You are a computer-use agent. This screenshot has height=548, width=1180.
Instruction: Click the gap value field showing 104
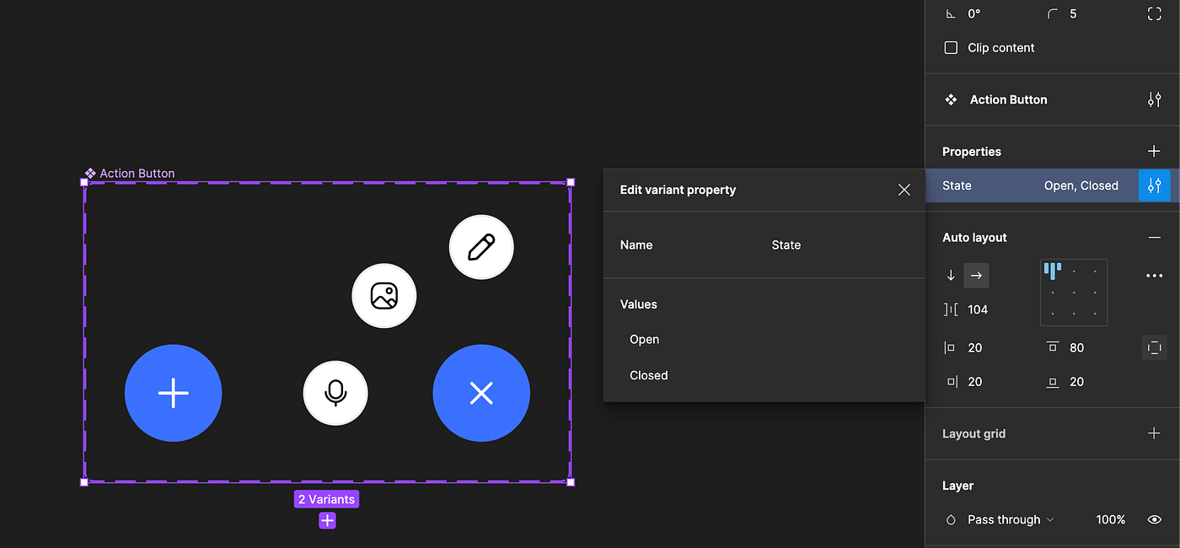[x=978, y=309]
